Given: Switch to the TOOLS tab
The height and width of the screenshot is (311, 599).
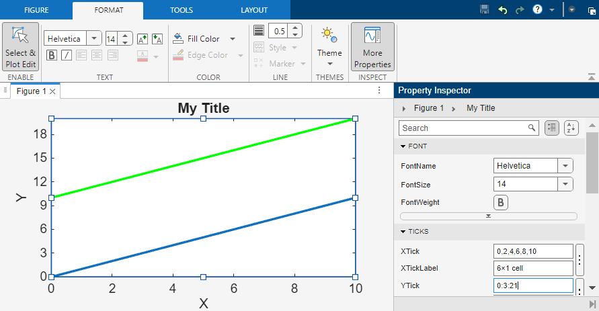Looking at the screenshot, I should point(181,10).
